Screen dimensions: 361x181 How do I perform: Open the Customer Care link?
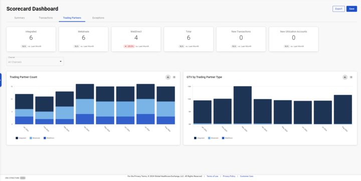coord(247,176)
